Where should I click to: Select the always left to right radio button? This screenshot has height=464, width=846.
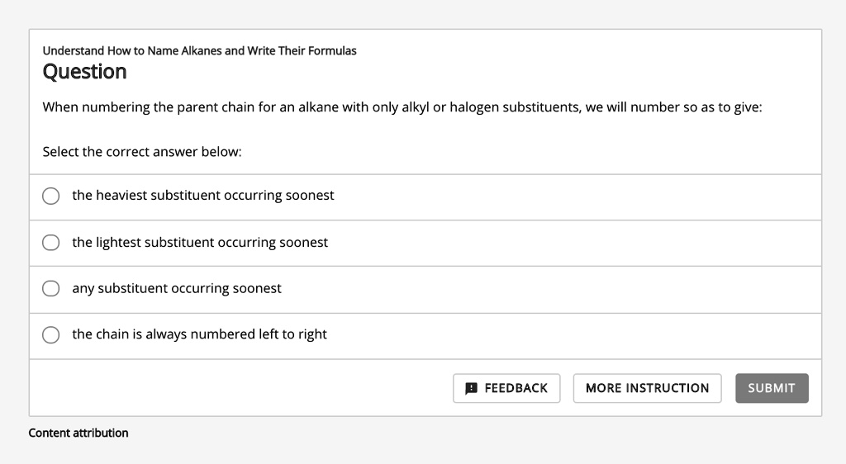pyautogui.click(x=50, y=334)
